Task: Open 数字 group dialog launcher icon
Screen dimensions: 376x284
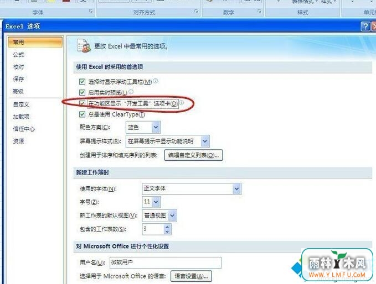Action: pyautogui.click(x=259, y=11)
